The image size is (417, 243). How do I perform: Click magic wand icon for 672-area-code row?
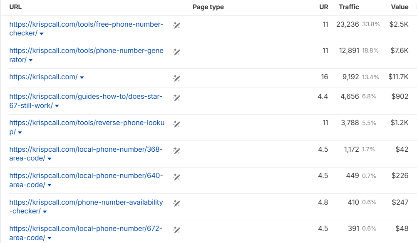click(176, 230)
